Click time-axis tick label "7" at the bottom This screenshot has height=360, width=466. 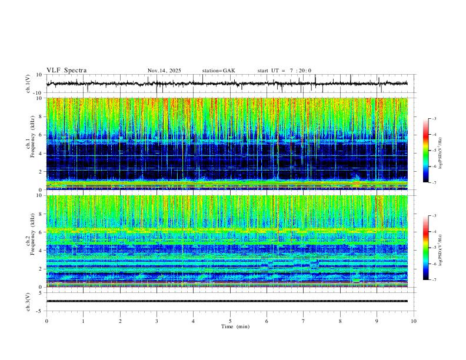point(304,321)
